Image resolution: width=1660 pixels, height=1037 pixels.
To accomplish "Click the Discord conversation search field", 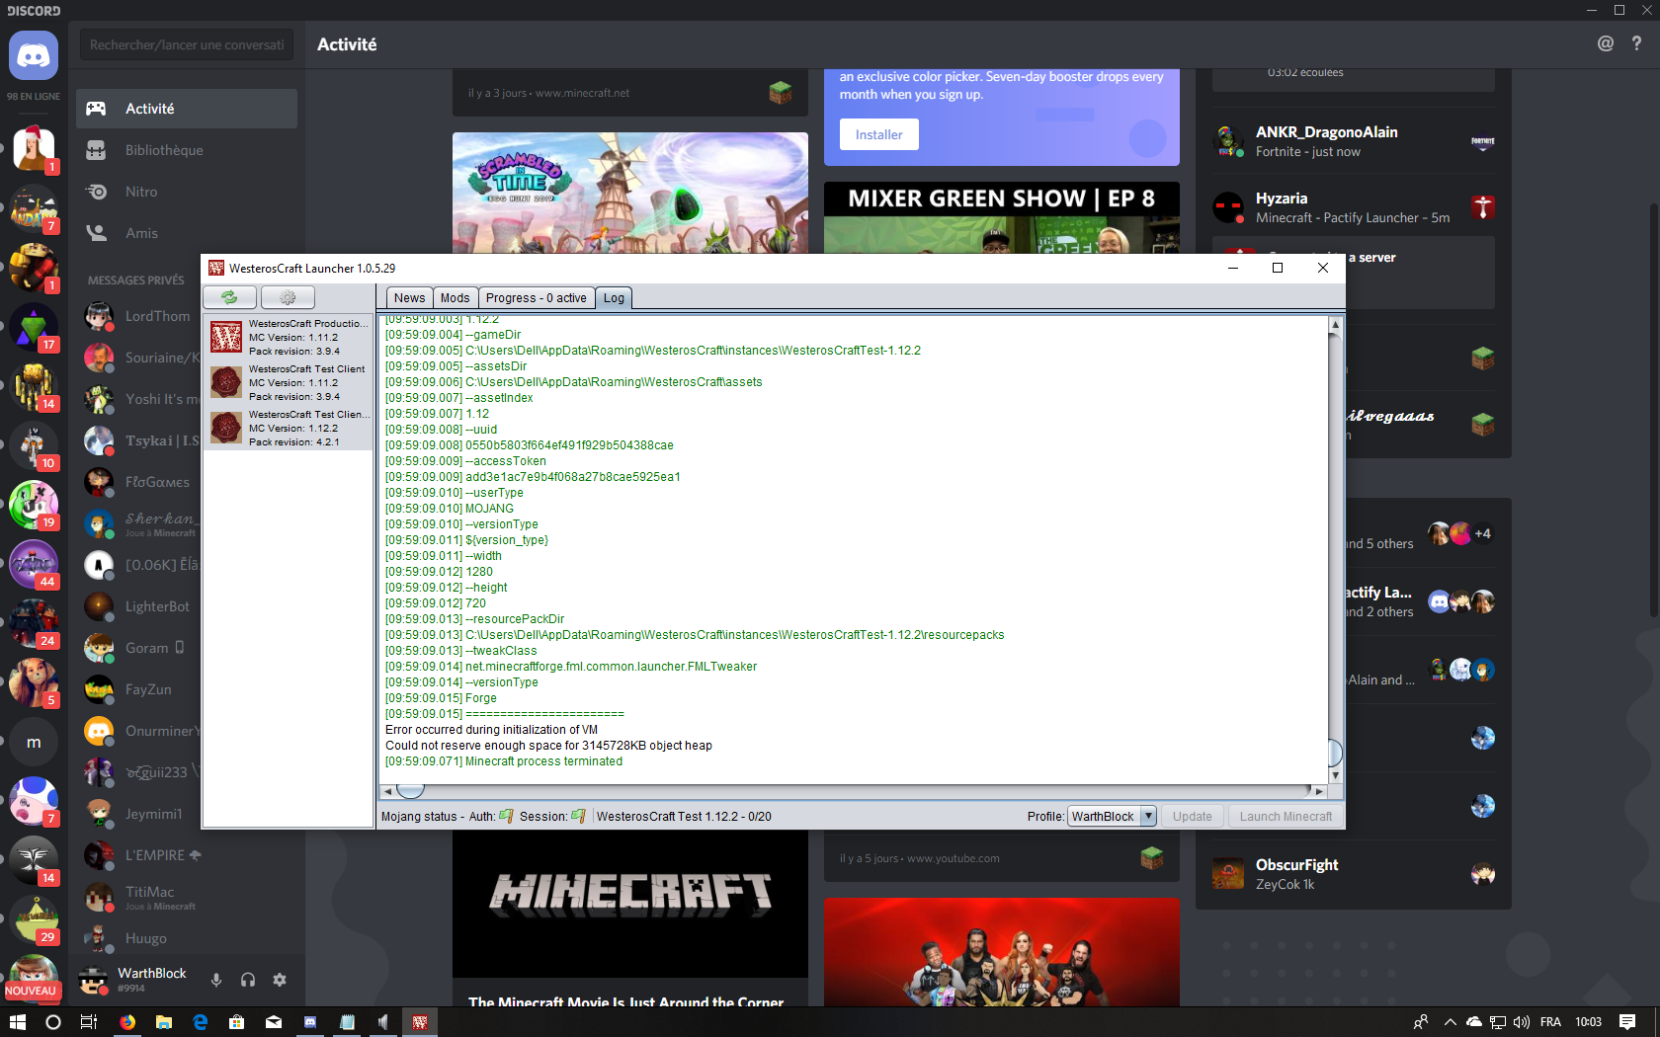I will (187, 44).
